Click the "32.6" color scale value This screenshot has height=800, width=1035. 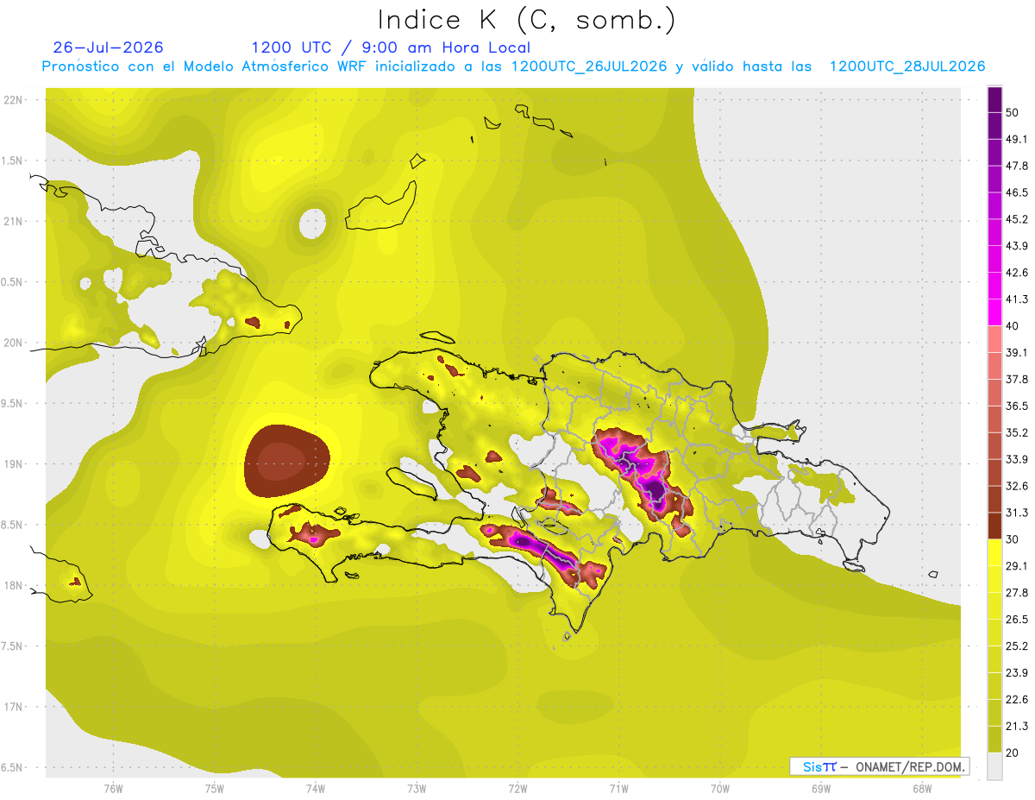pyautogui.click(x=1018, y=486)
